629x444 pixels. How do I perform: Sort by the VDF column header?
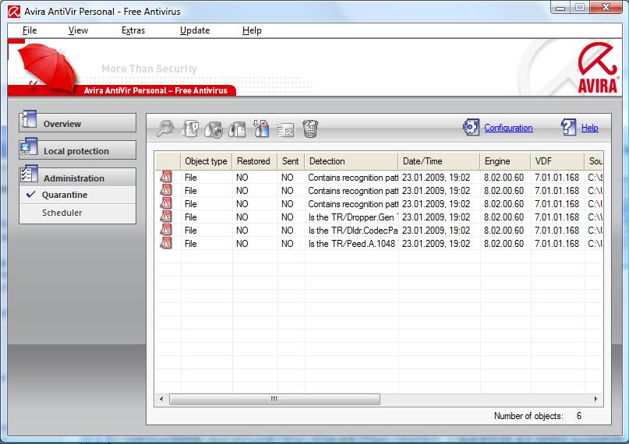click(557, 161)
